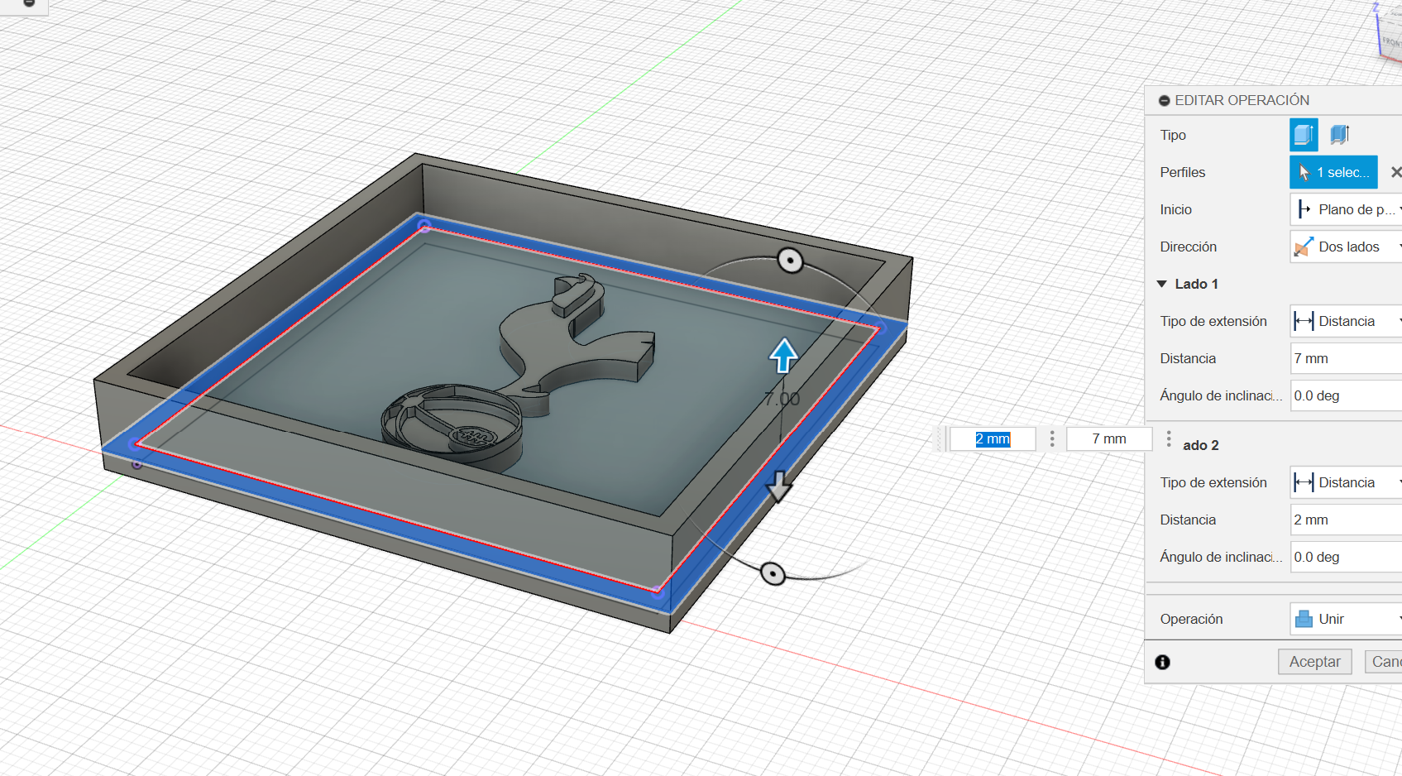Click the floating 2 mm input in the viewport
The height and width of the screenshot is (776, 1402).
click(993, 438)
